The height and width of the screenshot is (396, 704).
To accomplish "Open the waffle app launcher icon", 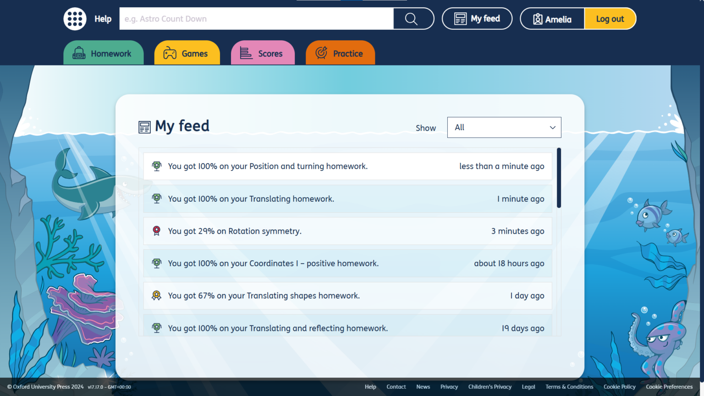I will pyautogui.click(x=75, y=19).
